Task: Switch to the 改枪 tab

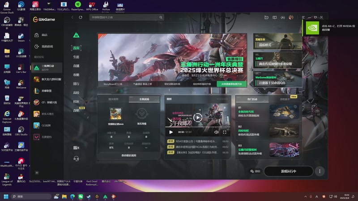Action: (x=76, y=110)
